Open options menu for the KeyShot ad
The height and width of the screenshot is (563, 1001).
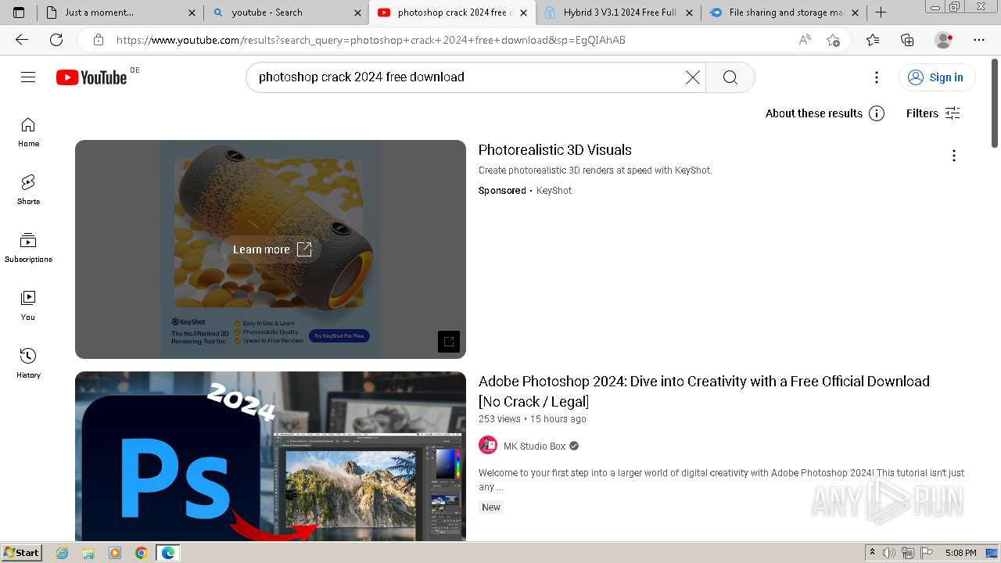953,156
